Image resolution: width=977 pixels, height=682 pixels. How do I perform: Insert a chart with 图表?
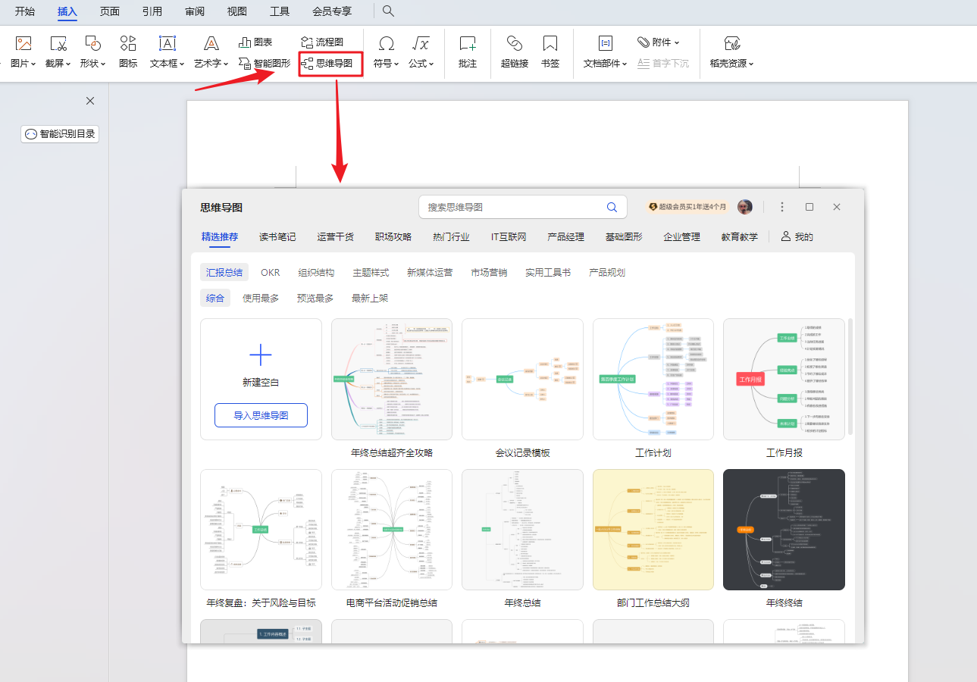point(255,42)
